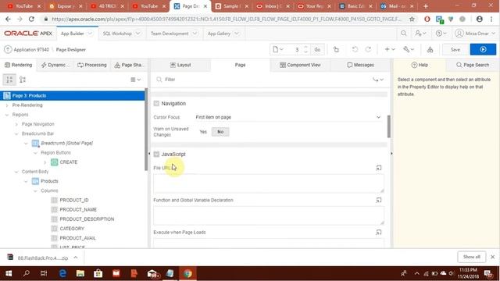Viewport: 500px width, 281px height.
Task: Open the code editor for File URLs
Action: (x=378, y=168)
